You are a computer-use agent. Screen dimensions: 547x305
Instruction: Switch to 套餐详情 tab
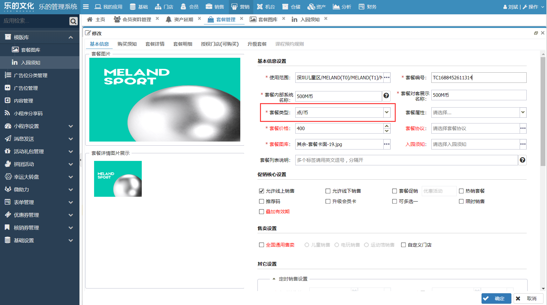pos(155,44)
